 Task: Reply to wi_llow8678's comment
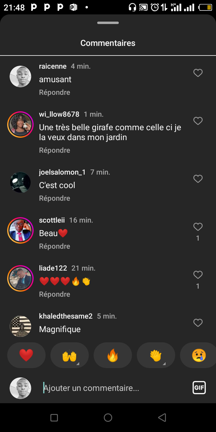(55, 150)
